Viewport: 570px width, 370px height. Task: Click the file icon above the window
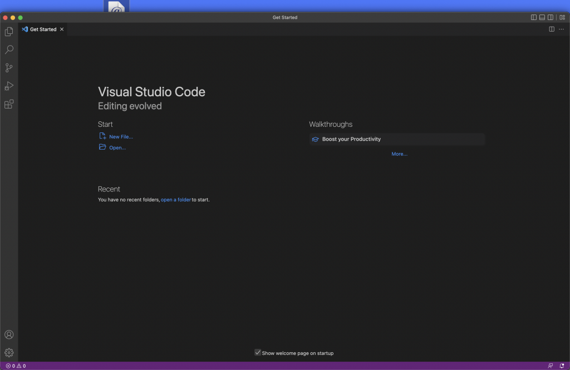point(116,6)
